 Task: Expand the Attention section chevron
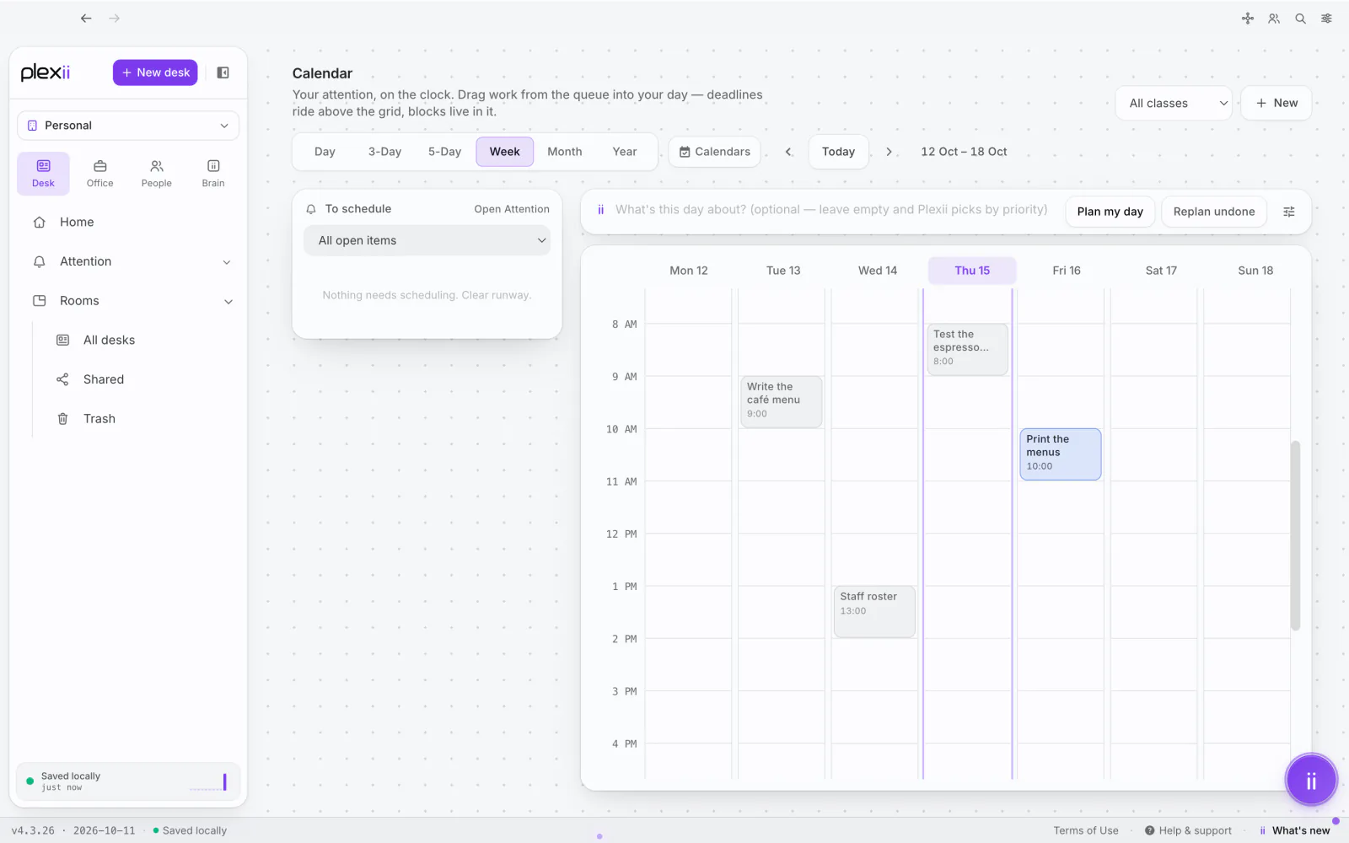(x=227, y=262)
